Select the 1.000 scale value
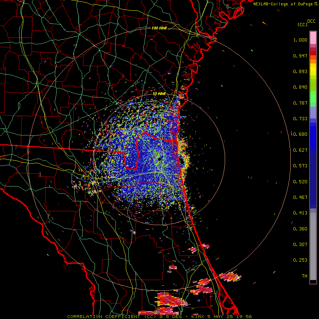319x319 pixels. (300, 40)
